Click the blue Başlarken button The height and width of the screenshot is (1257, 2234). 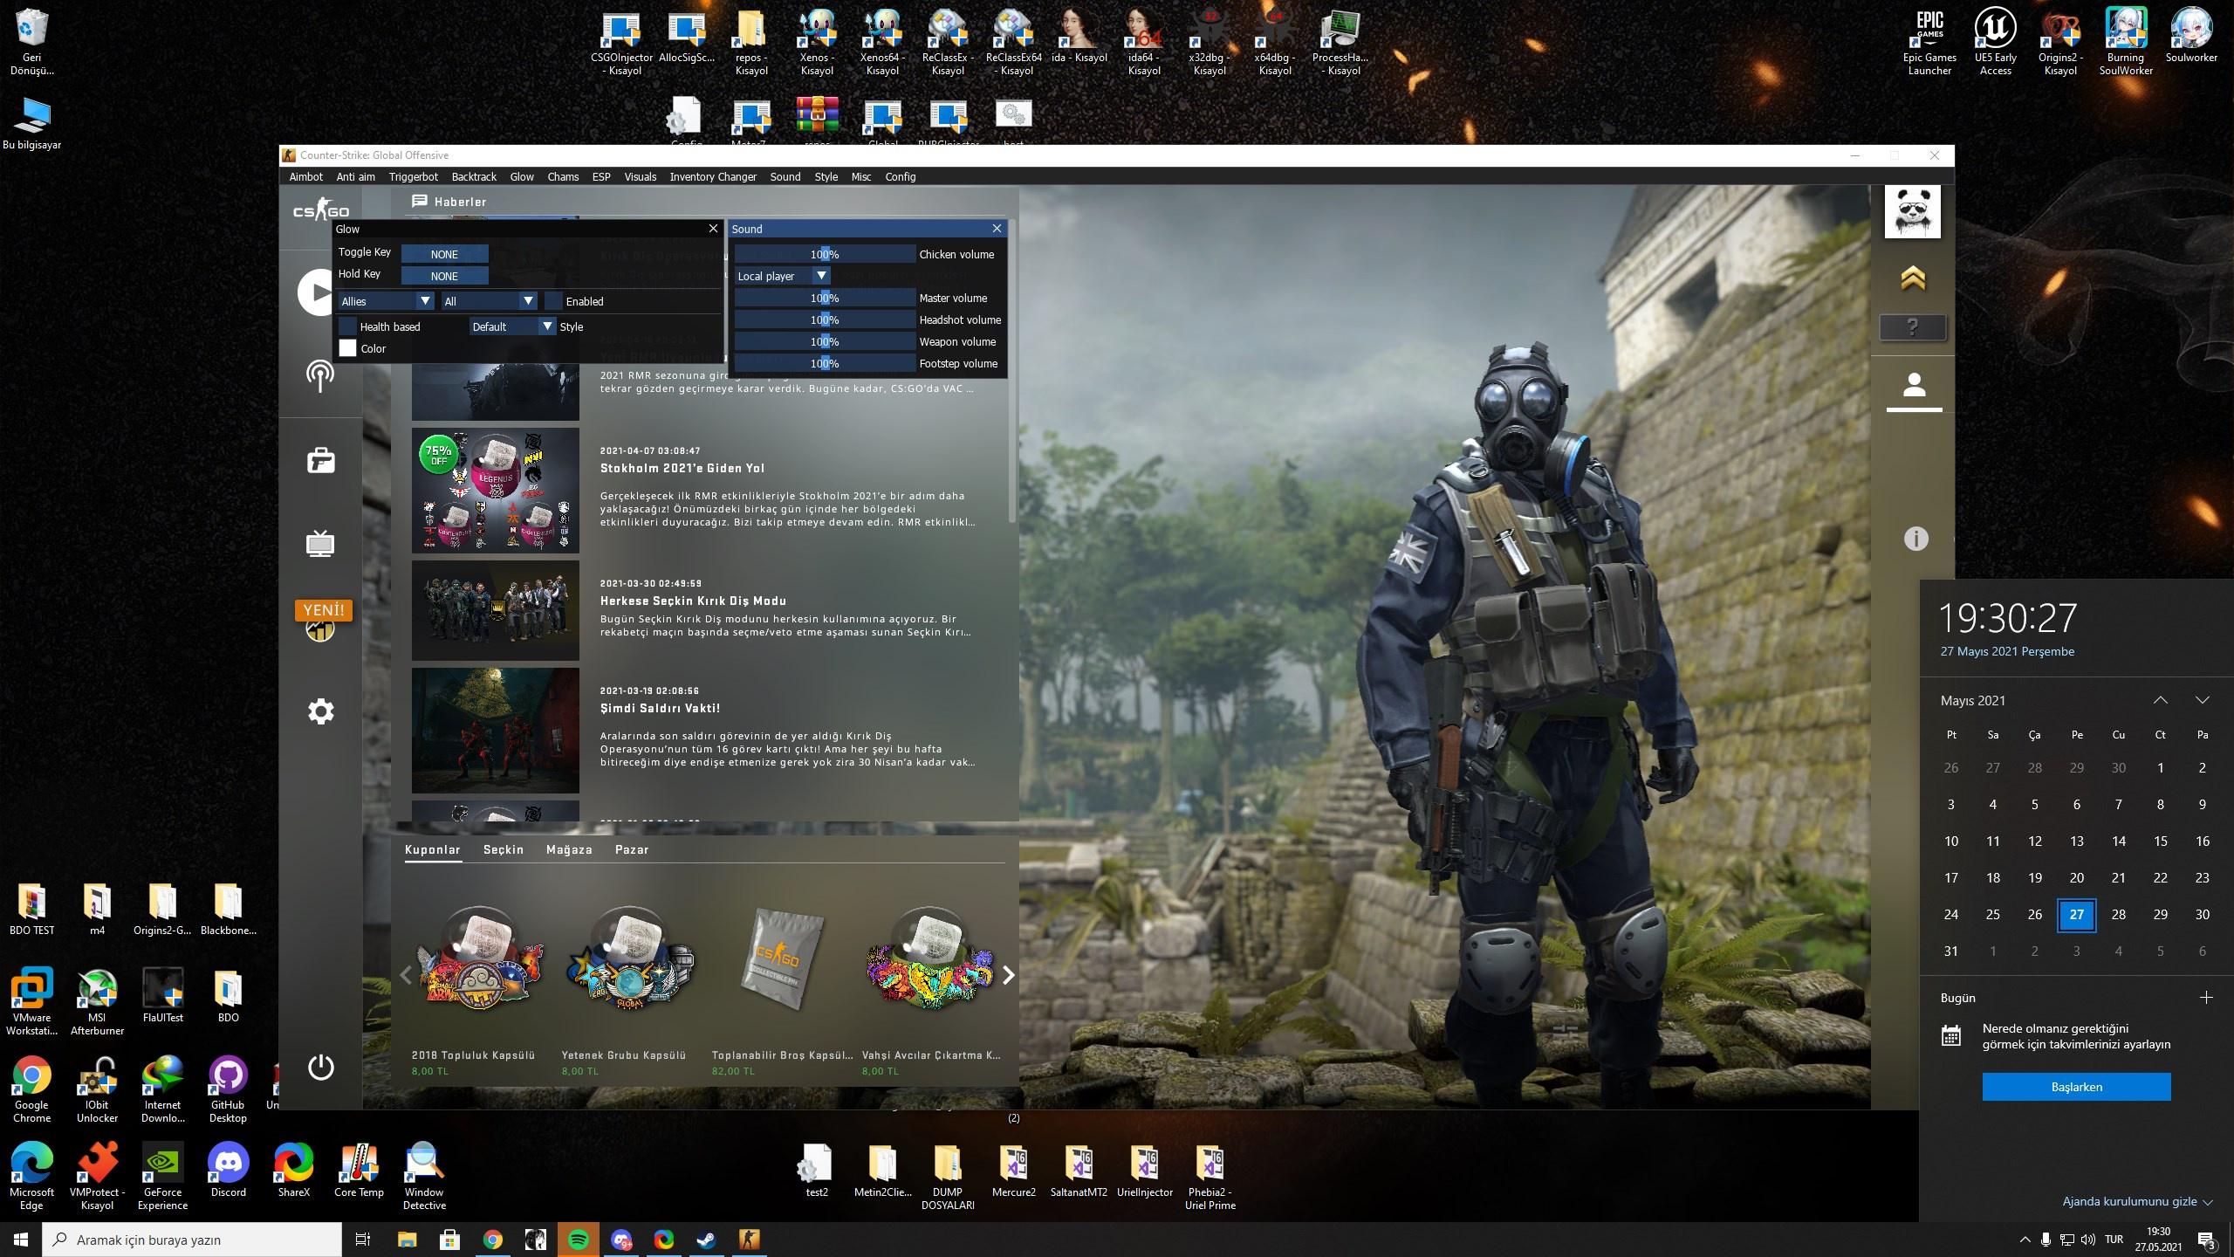[2076, 1087]
